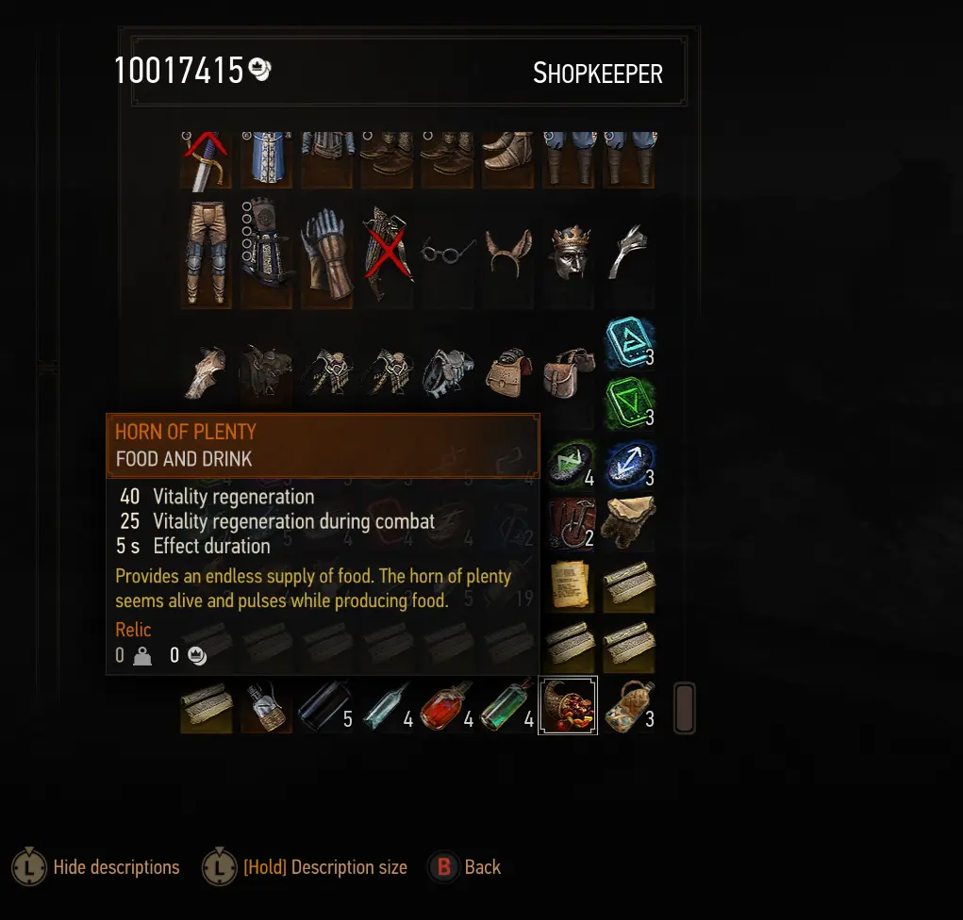
Task: Pick the tan saddlebags item
Action: [507, 373]
